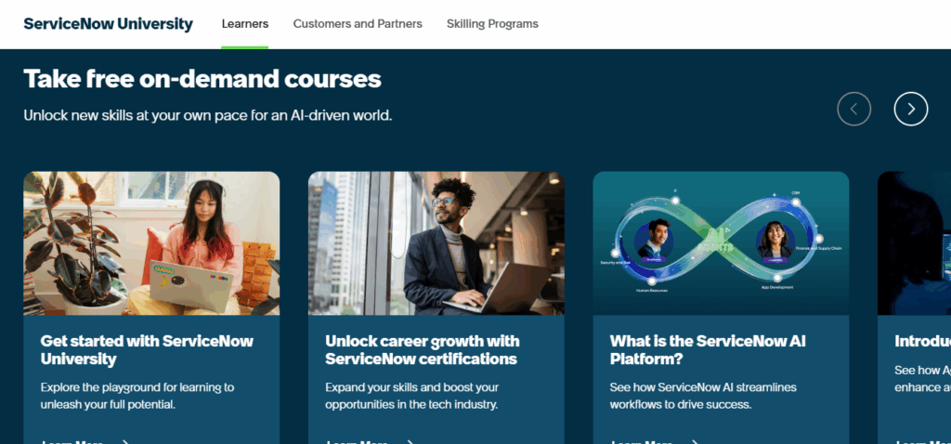Click 'Explore the playground for learning' description
Image resolution: width=951 pixels, height=444 pixels.
click(137, 395)
